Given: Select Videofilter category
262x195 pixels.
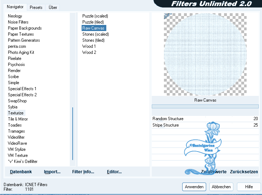Looking at the screenshot, I should 16,137.
